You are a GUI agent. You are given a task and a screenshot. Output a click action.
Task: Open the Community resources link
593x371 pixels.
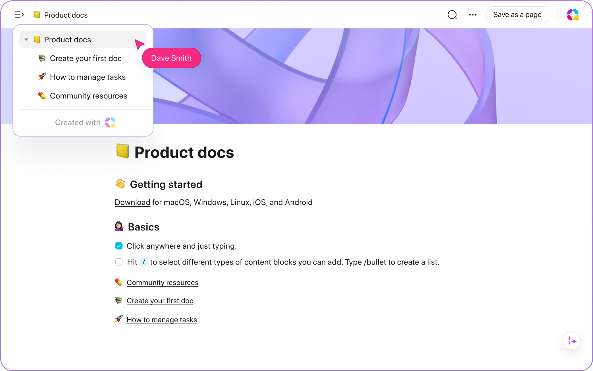coord(162,282)
